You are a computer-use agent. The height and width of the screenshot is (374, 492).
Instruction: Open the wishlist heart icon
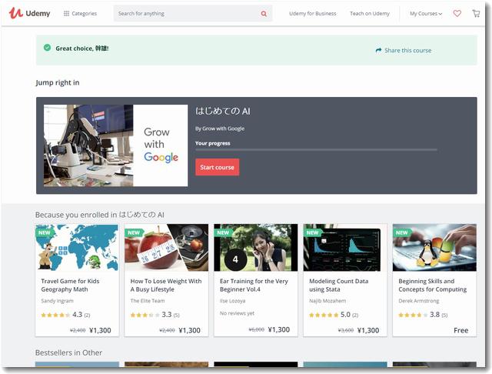point(457,13)
